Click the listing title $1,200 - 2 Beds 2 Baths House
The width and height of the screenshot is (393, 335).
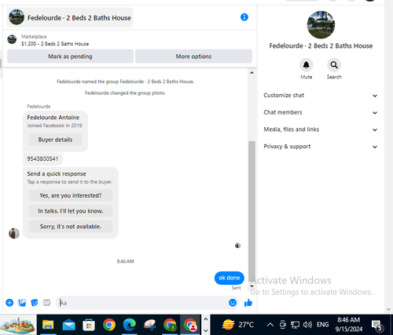click(x=55, y=44)
